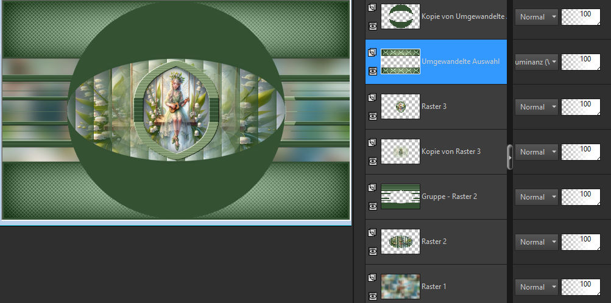611x303 pixels.
Task: Select thumbnail of Kopie von Umgewandelte layer
Action: click(x=400, y=16)
